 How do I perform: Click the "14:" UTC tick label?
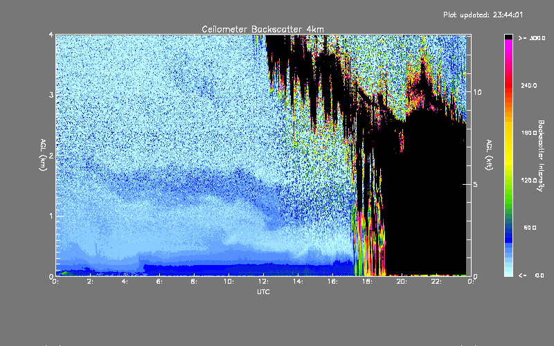pos(298,282)
